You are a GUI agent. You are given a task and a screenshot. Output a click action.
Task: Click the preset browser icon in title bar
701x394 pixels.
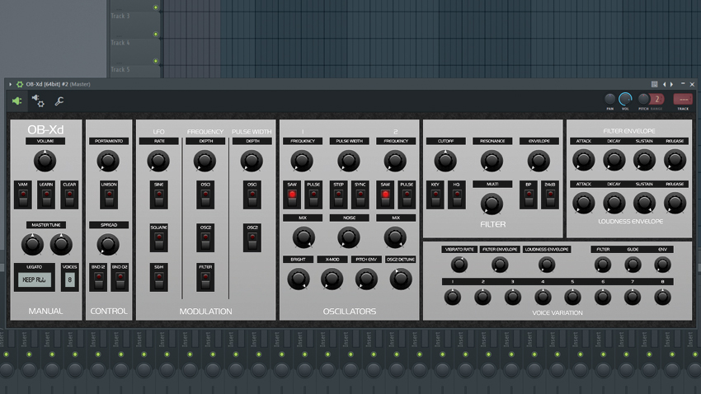[x=654, y=84]
